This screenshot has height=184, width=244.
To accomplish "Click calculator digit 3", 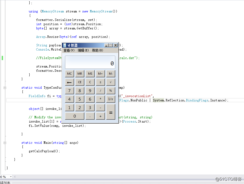I will (x=90, y=108).
